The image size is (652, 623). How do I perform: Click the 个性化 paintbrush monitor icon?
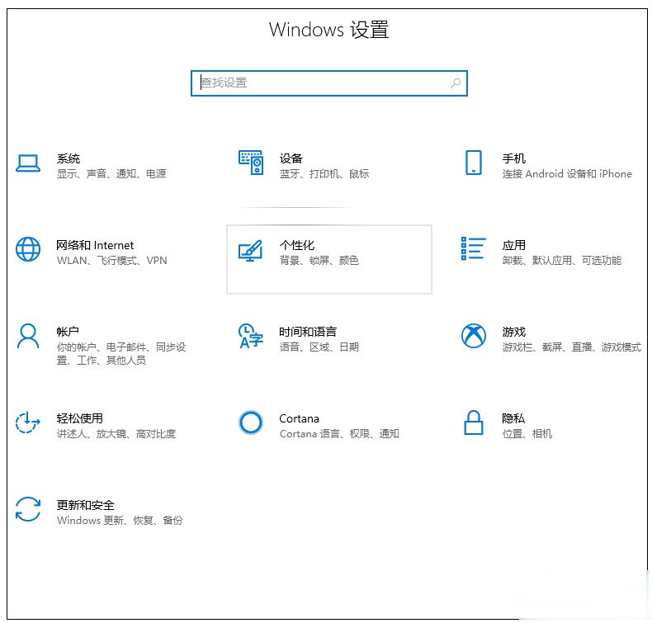(250, 251)
